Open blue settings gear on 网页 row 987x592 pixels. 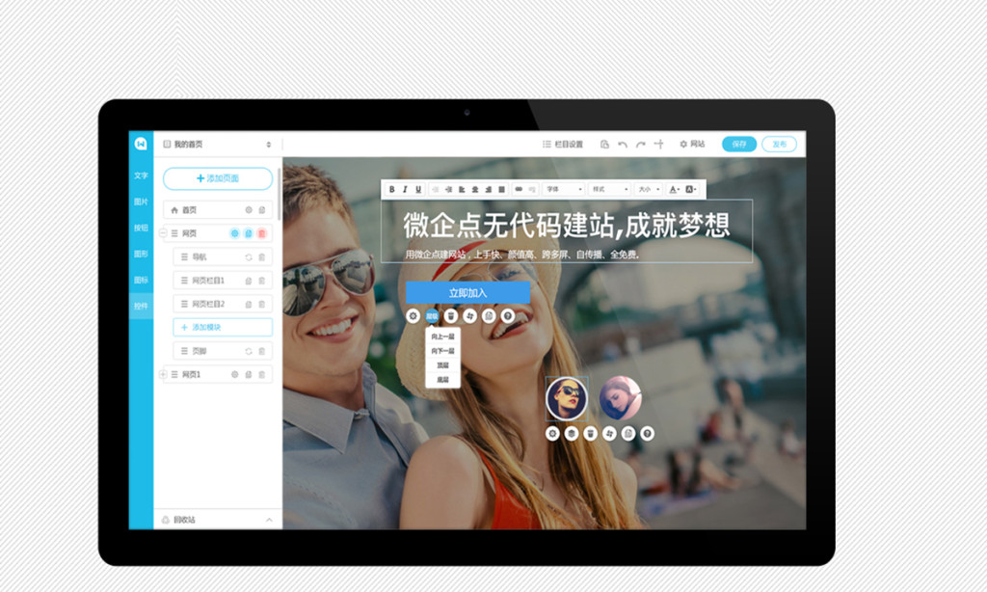235,233
